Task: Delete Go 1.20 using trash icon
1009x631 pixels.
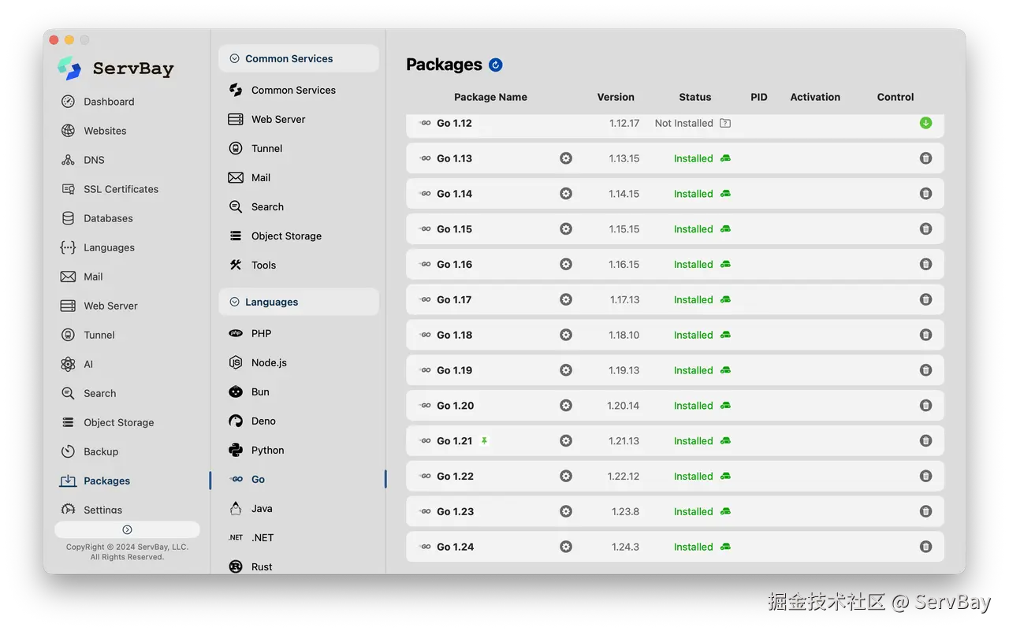Action: click(x=925, y=406)
